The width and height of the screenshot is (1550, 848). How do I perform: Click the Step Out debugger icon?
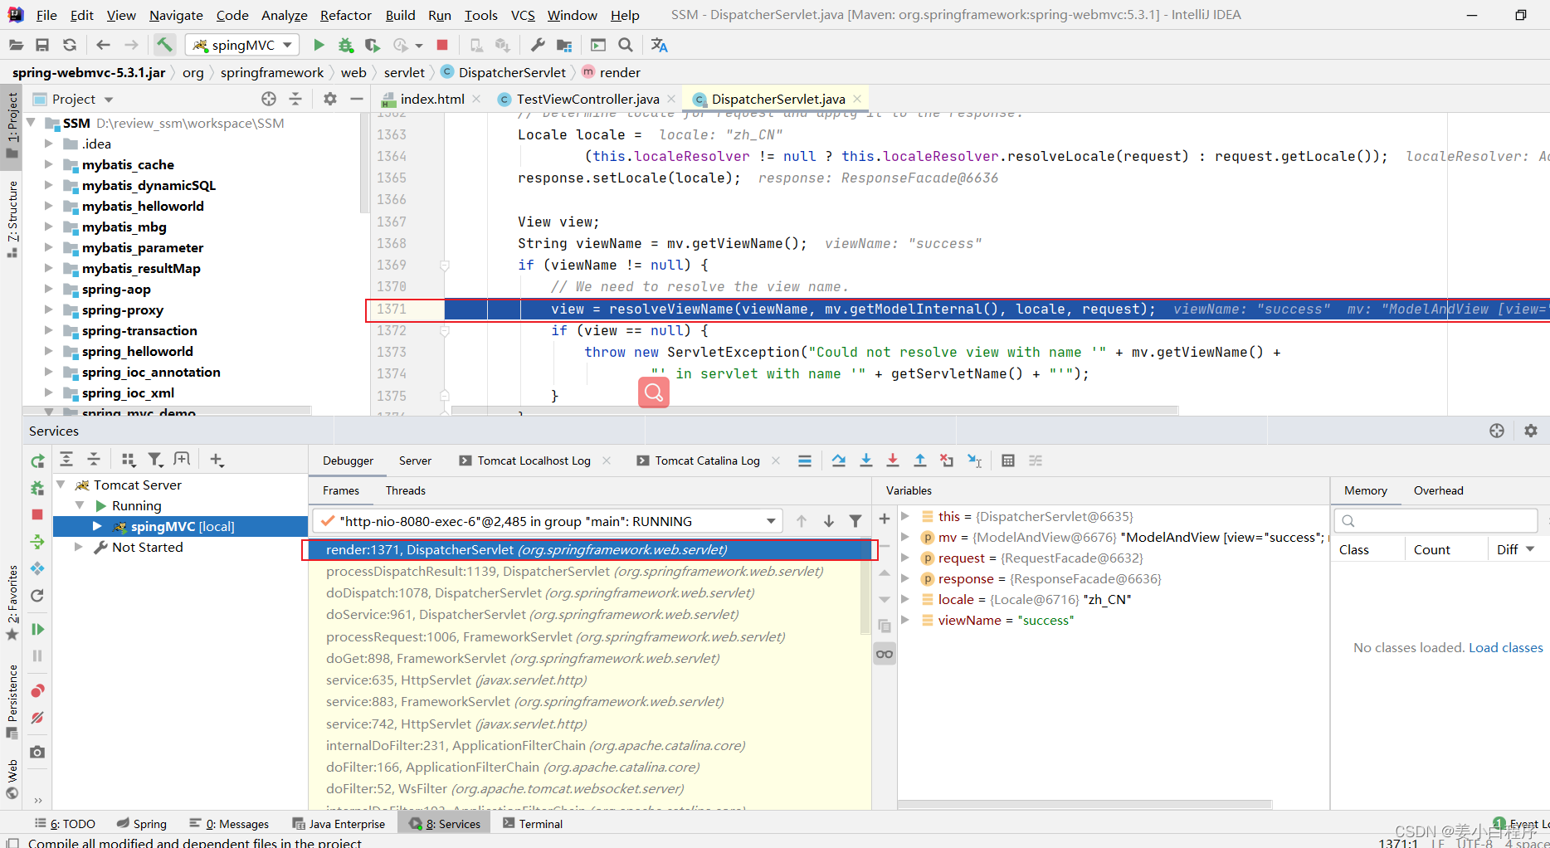point(920,461)
